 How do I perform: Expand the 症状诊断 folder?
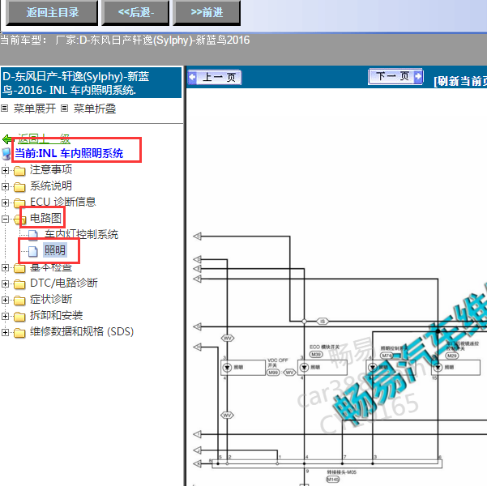click(5, 300)
